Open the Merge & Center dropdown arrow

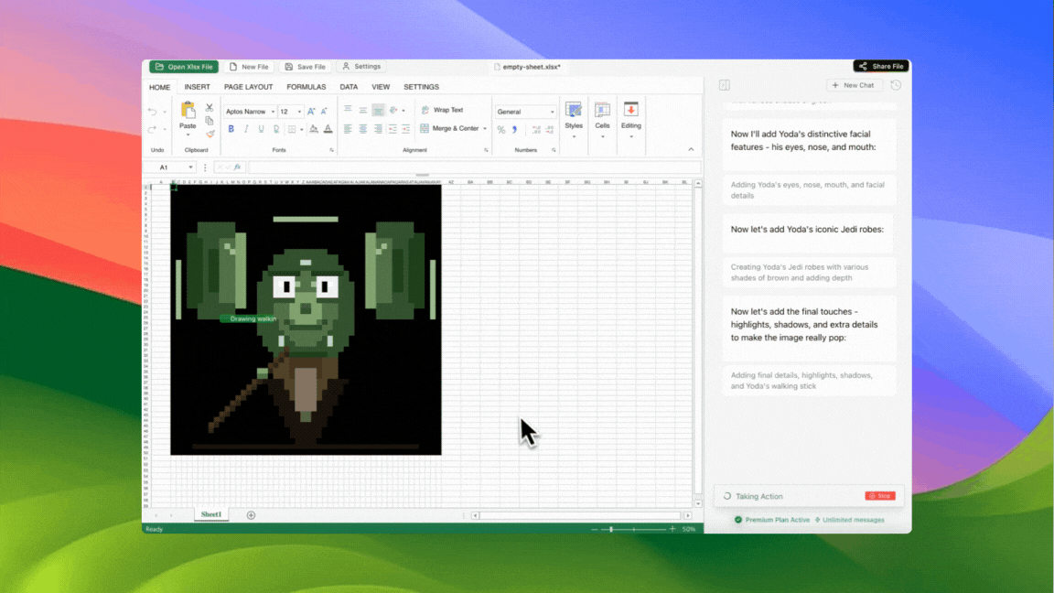(485, 128)
